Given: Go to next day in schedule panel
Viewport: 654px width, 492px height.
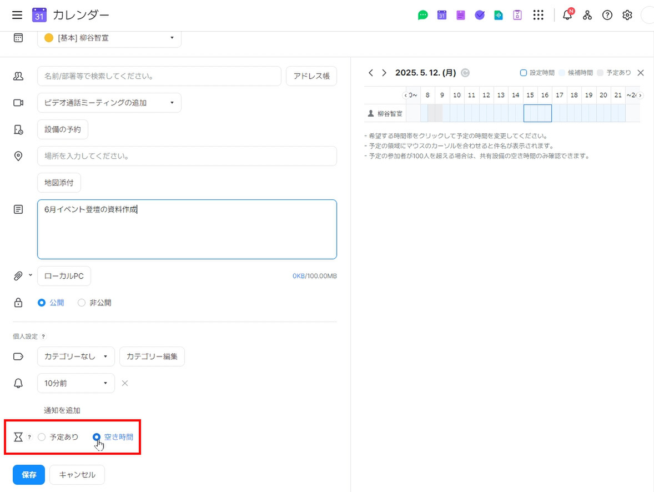Looking at the screenshot, I should click(384, 73).
